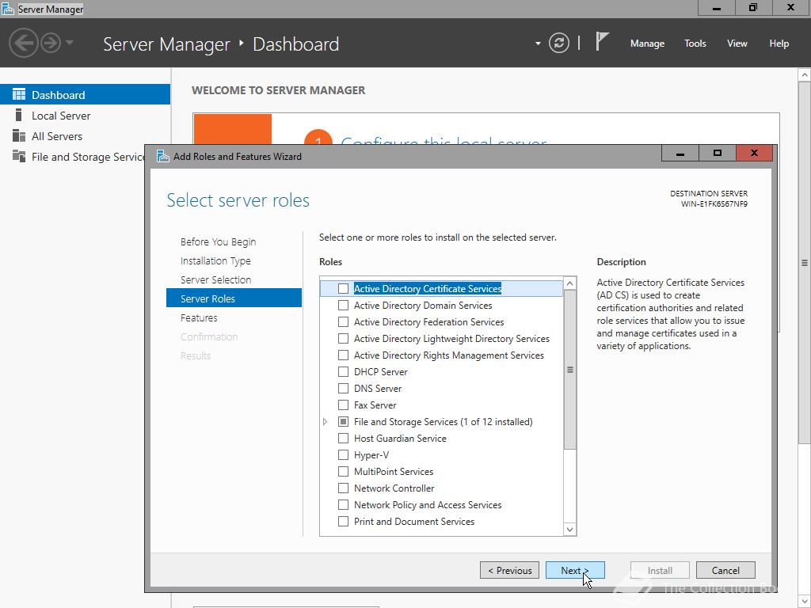
Task: Open navigation history dropdown arrow
Action: coord(70,43)
